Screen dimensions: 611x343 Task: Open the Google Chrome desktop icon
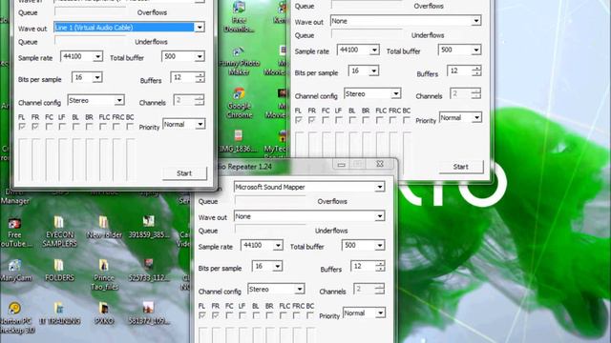click(239, 103)
